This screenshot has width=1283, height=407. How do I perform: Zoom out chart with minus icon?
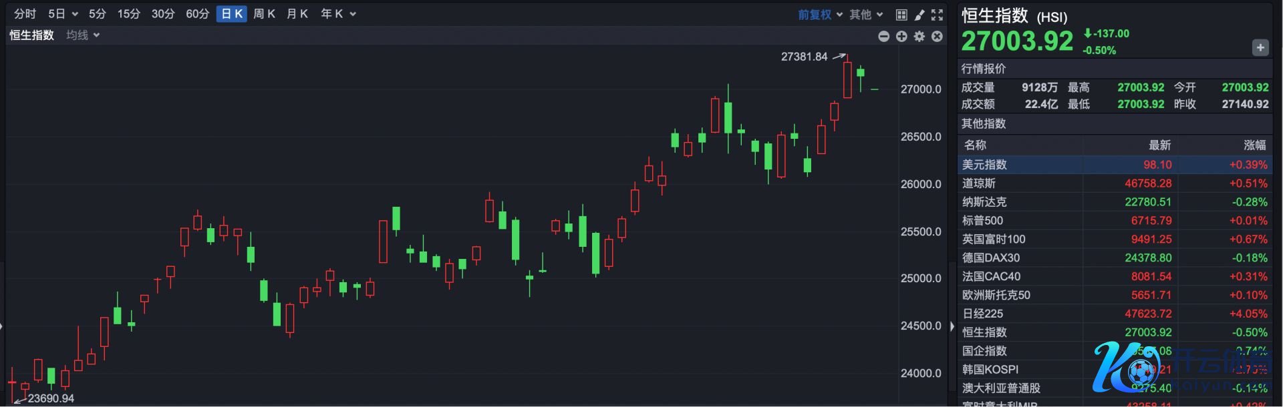(883, 36)
